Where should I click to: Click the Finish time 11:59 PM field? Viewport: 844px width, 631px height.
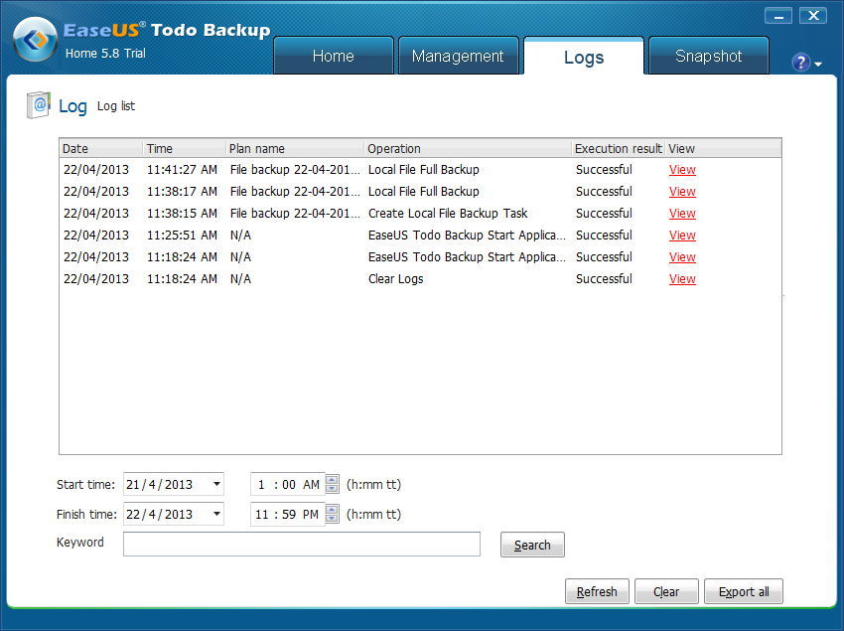click(288, 514)
